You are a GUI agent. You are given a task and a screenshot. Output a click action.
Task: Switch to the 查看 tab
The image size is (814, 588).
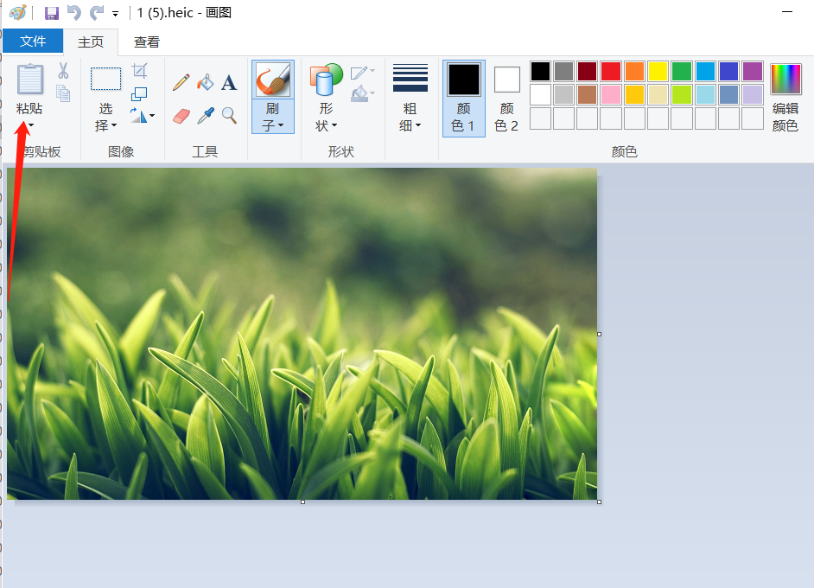[146, 42]
